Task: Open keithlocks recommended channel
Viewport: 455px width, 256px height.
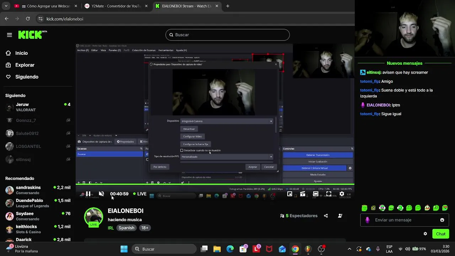Action: [38, 229]
